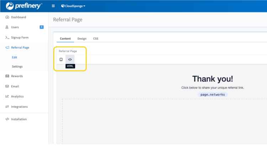Switch to the Design tab

pyautogui.click(x=82, y=38)
